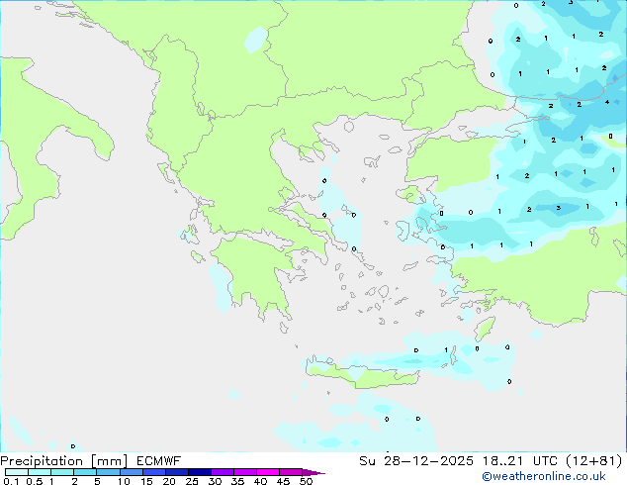Click the legend label "45"
Screen dimensions: 627x485
(283, 481)
